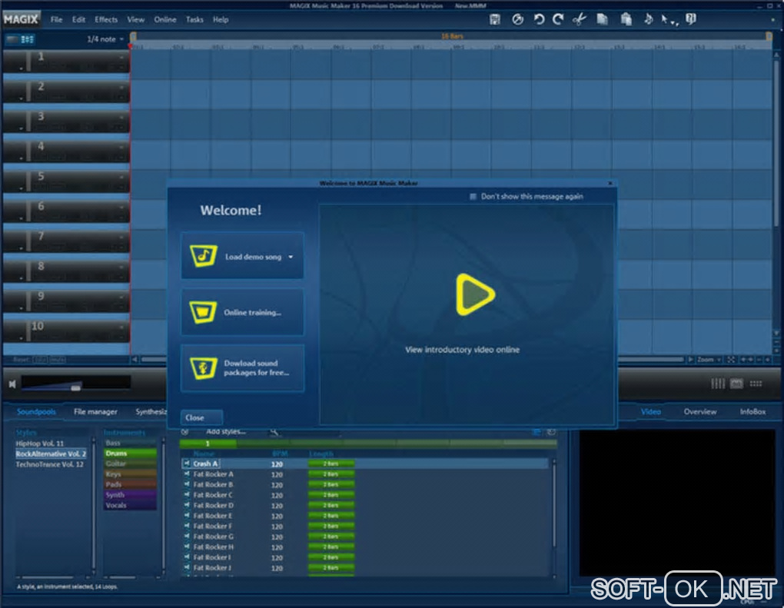
Task: Click Download sound packages for free
Action: (x=242, y=368)
